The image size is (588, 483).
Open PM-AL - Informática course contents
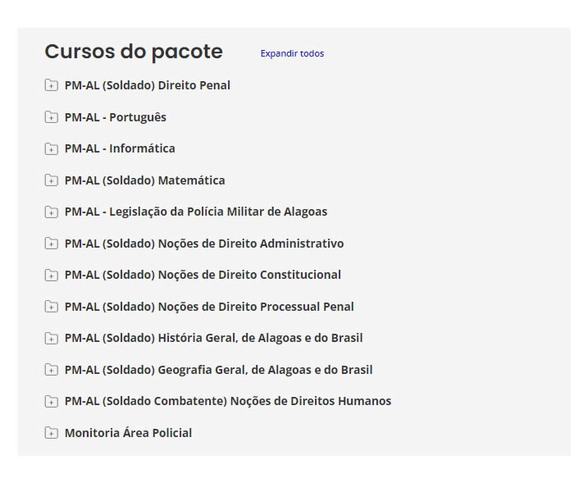tap(120, 148)
